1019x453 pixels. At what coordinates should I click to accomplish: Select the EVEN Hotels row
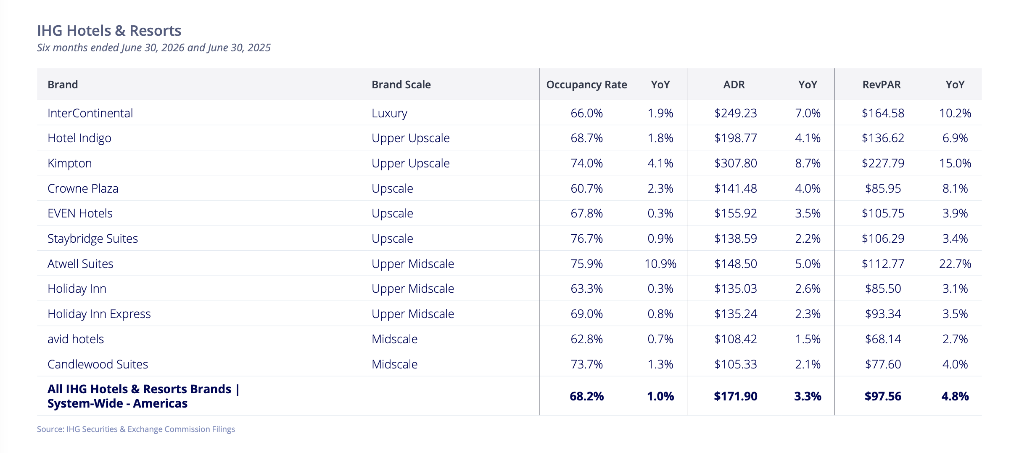(509, 213)
